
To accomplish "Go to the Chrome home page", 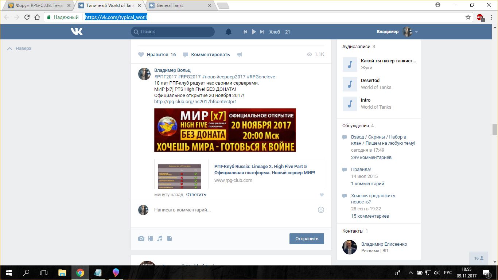I will click(37, 17).
